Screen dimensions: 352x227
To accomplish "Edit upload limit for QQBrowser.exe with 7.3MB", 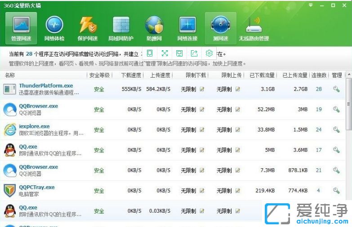I will point(237,170).
